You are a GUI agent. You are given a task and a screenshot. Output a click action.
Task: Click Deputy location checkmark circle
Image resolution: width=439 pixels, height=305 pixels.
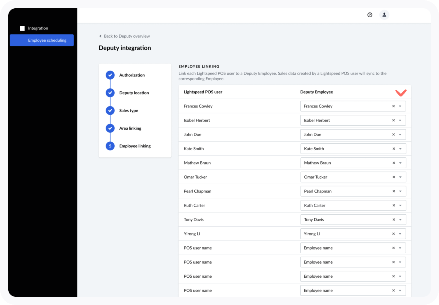[x=110, y=93]
